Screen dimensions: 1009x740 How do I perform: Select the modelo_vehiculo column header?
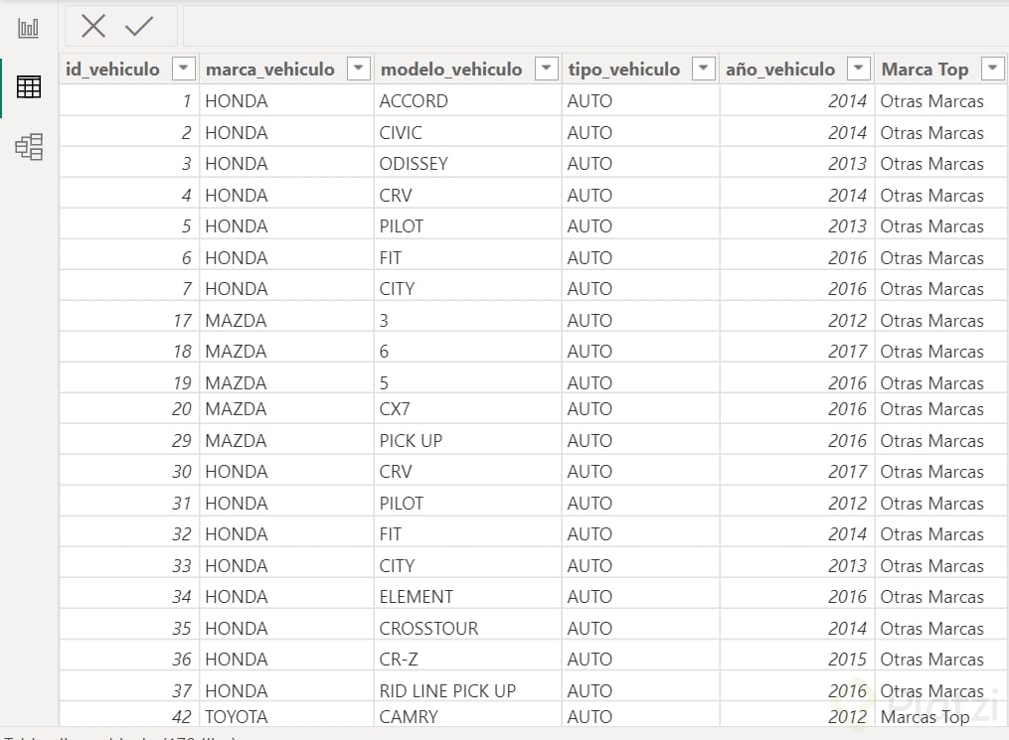point(451,69)
